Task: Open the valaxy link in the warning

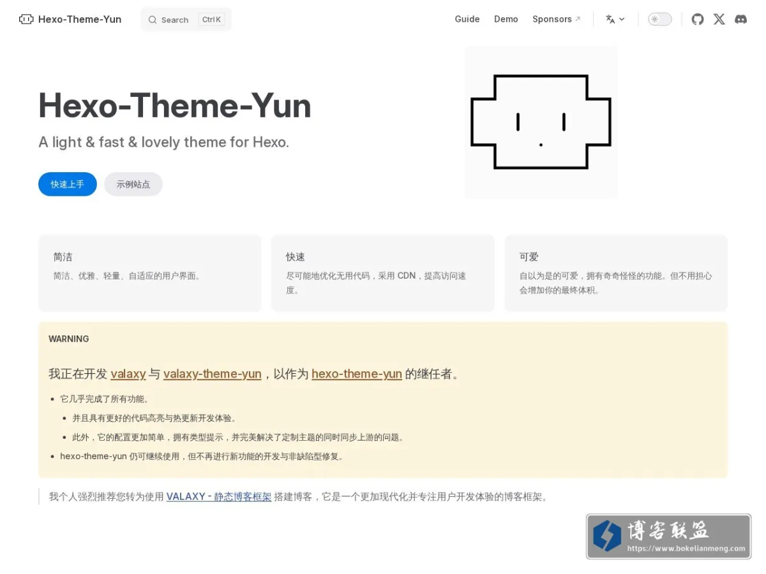Action: click(128, 374)
